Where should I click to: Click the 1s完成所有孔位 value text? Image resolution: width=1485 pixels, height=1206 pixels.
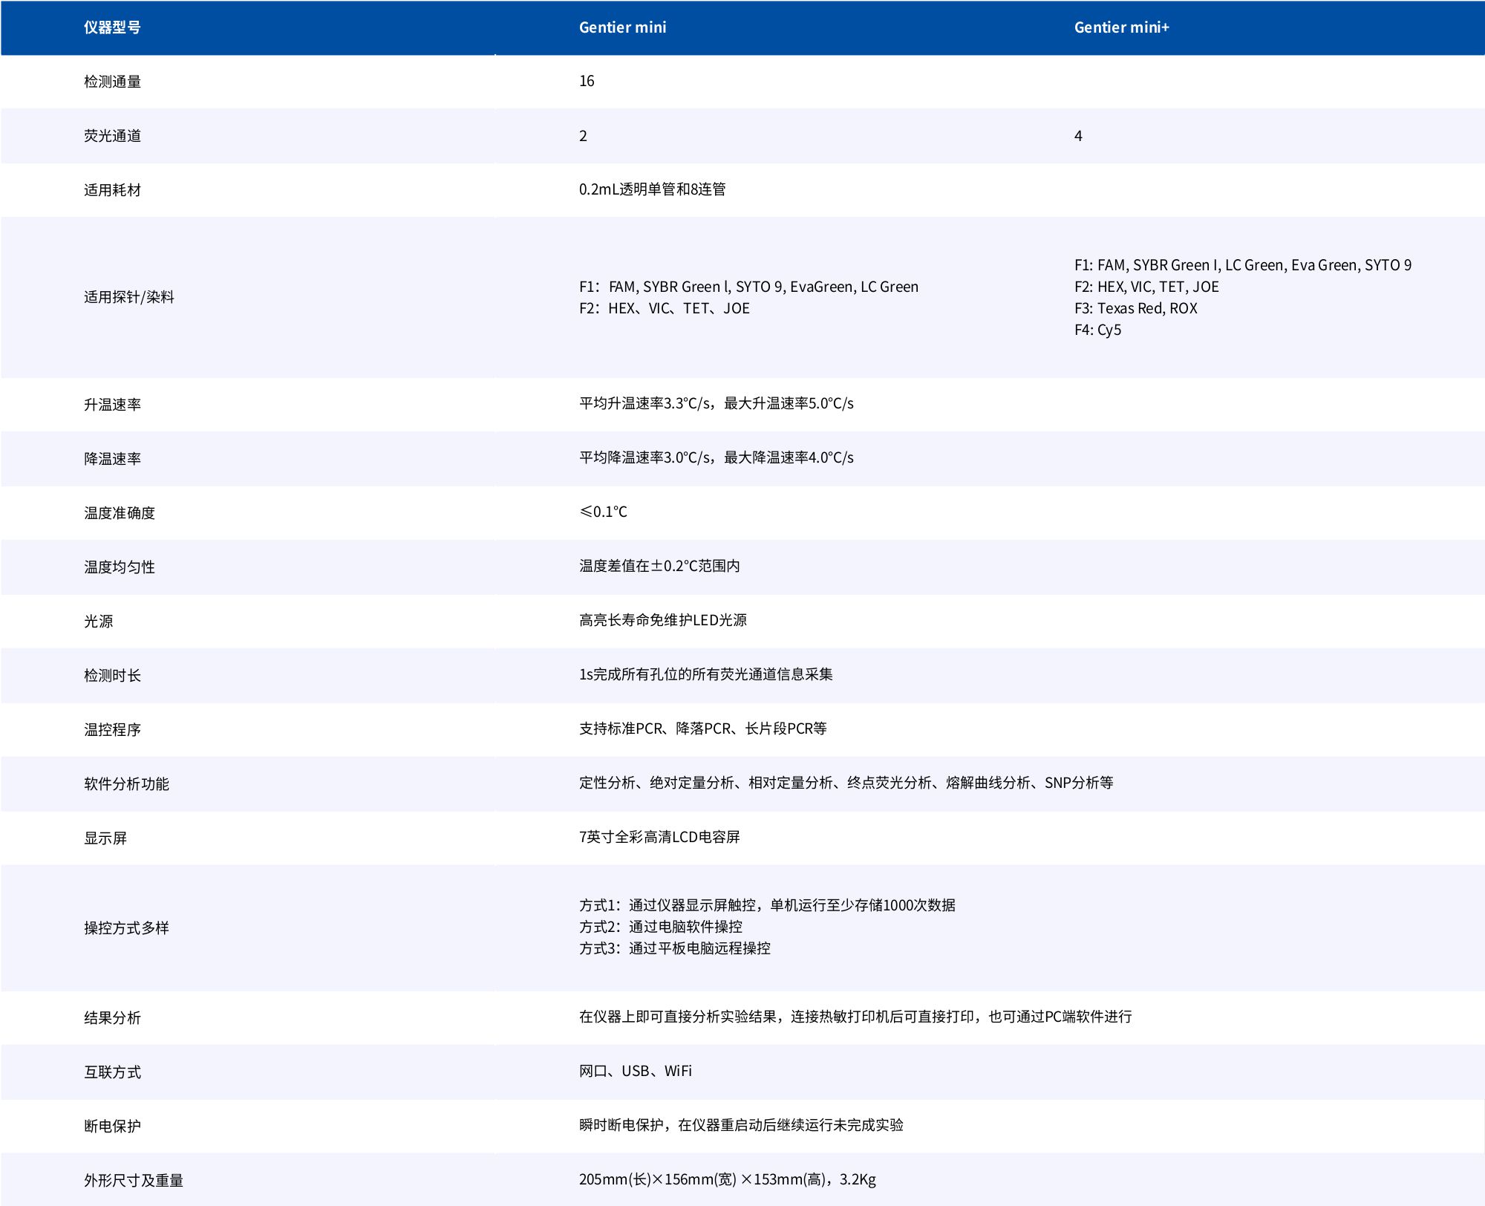706,674
